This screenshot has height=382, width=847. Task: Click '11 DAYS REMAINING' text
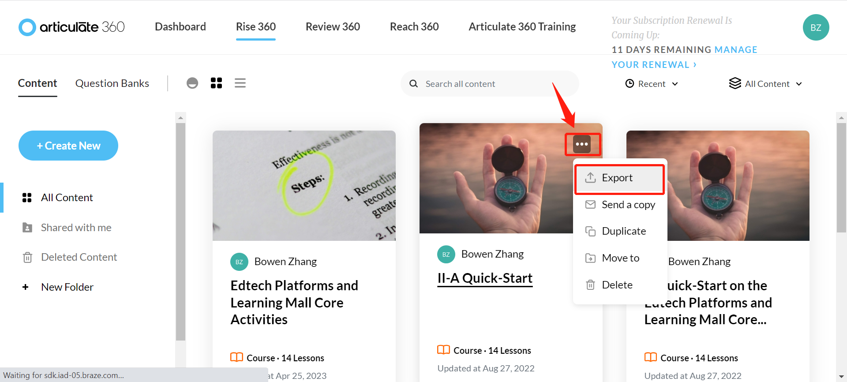pyautogui.click(x=661, y=50)
